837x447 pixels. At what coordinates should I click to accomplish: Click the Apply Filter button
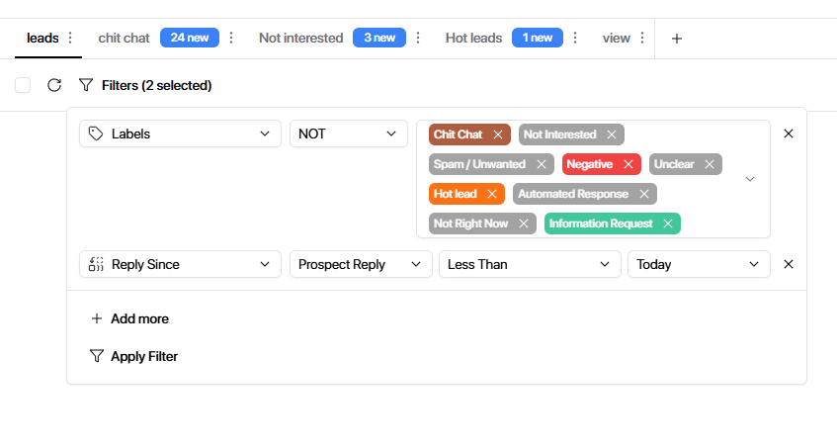coord(134,356)
